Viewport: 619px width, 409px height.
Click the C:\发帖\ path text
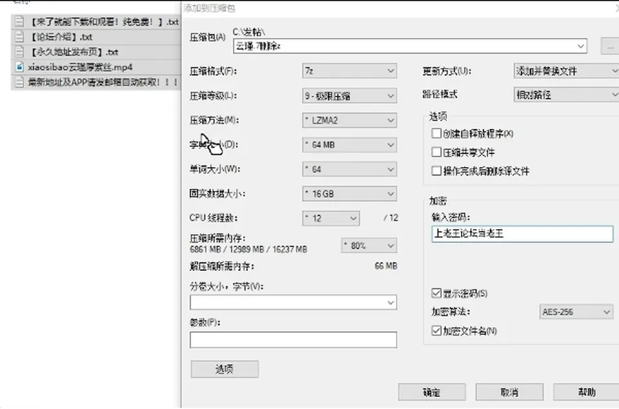pos(249,32)
